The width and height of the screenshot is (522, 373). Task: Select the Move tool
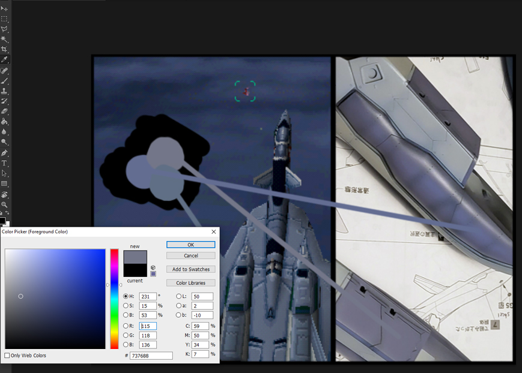[x=4, y=8]
